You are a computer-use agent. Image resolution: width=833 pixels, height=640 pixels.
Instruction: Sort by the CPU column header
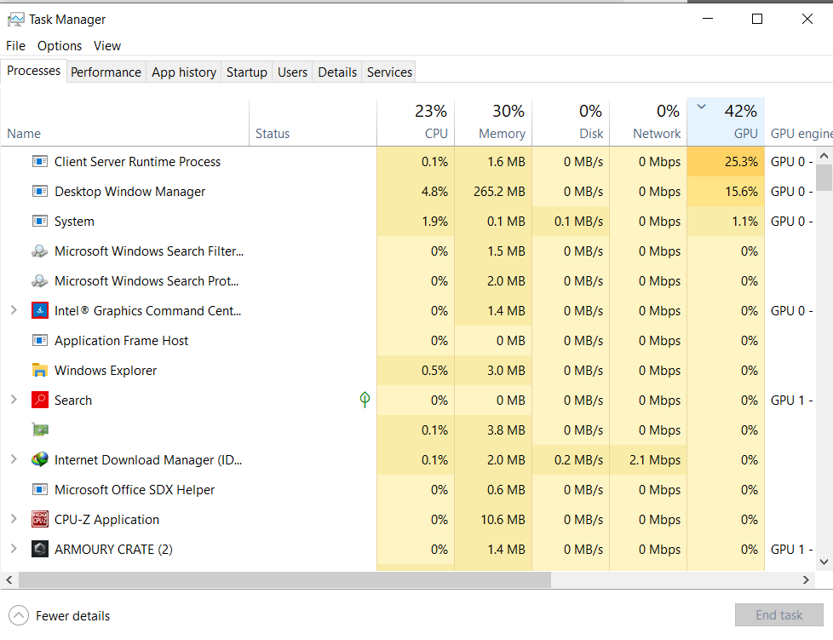[x=416, y=122]
